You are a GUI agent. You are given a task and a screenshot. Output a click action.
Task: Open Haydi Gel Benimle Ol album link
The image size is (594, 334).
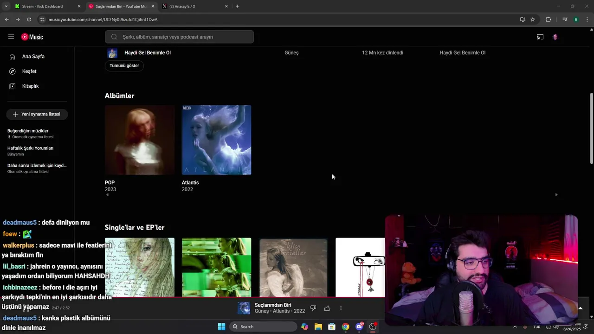coord(462,52)
